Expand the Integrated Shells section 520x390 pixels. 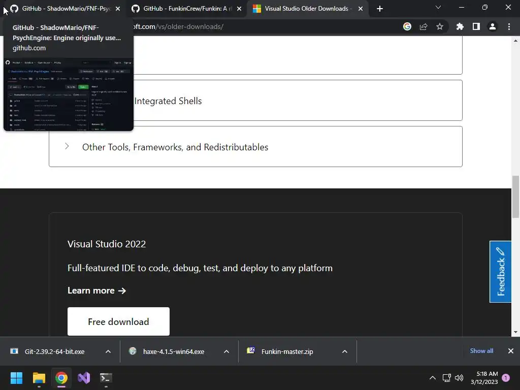(255, 101)
